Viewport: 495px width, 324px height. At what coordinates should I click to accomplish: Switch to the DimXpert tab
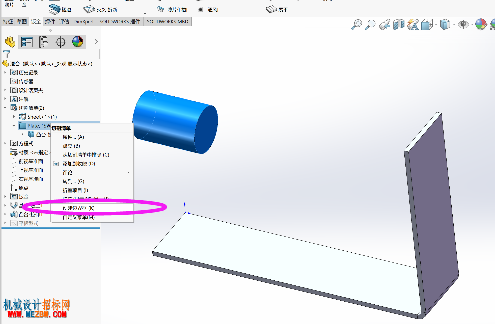pos(83,22)
